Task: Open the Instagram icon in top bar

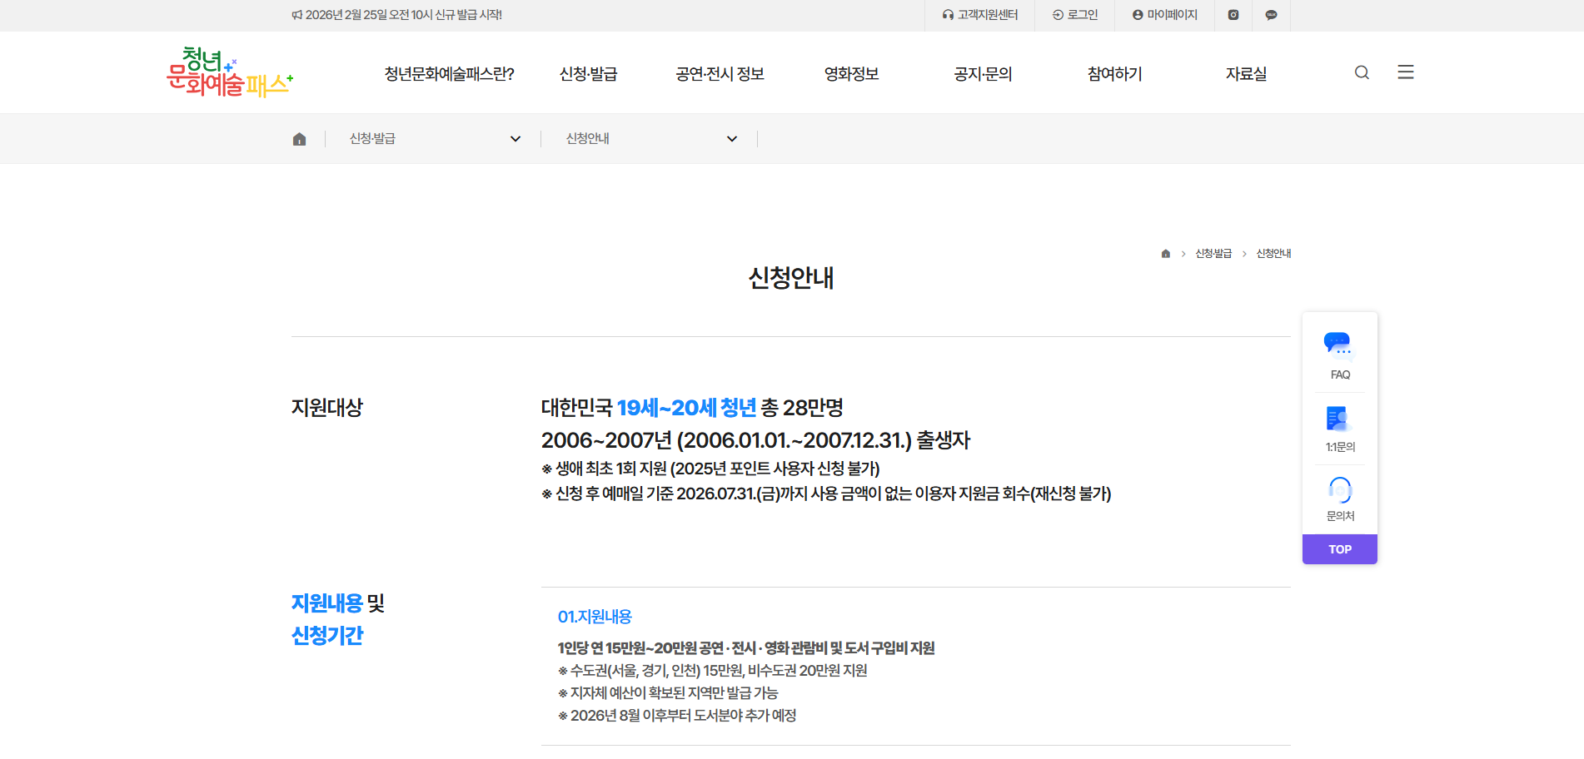Action: 1233,15
